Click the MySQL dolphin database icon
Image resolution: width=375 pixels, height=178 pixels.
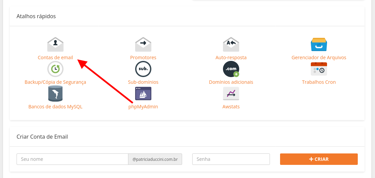(x=55, y=94)
